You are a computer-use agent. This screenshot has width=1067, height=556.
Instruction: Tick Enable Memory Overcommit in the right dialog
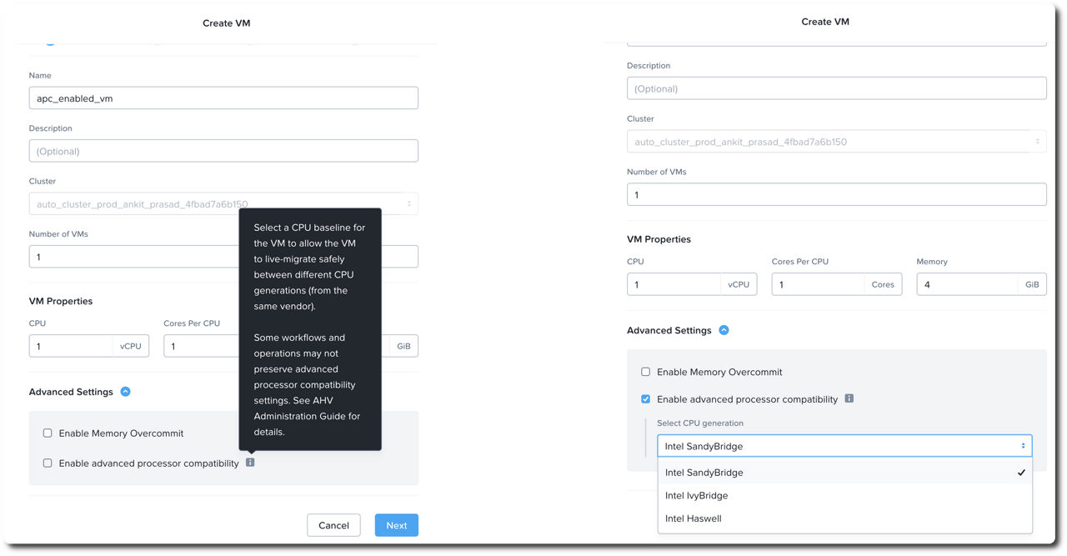pyautogui.click(x=645, y=372)
